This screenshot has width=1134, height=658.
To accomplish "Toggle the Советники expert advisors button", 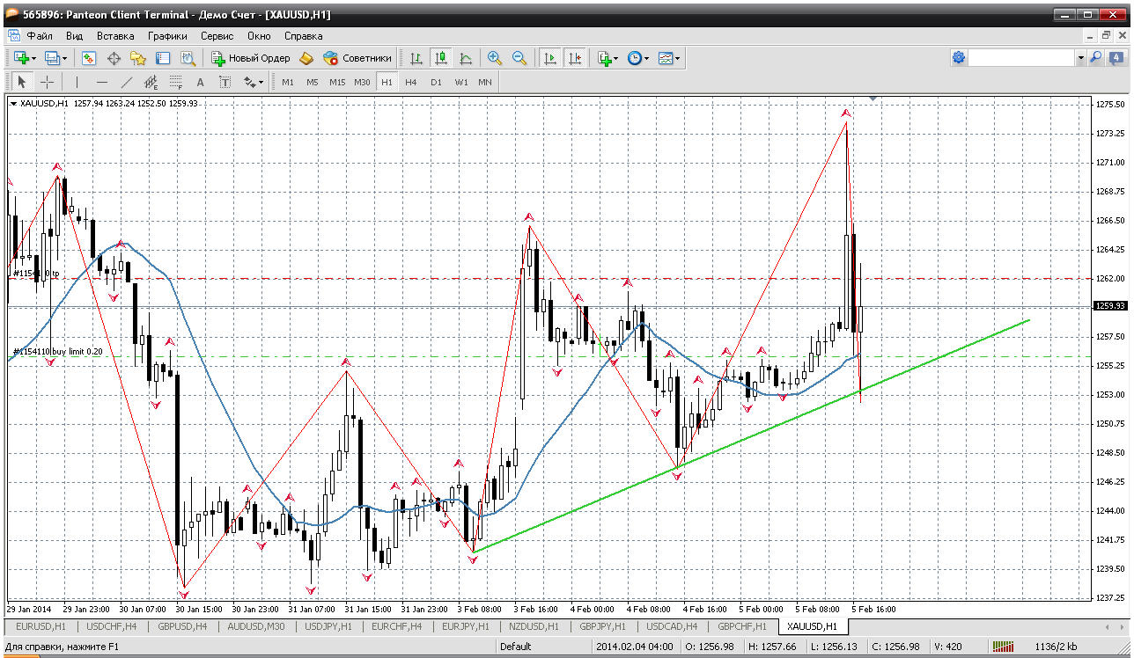I will coord(357,58).
